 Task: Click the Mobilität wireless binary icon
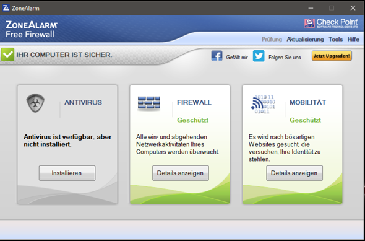point(263,104)
